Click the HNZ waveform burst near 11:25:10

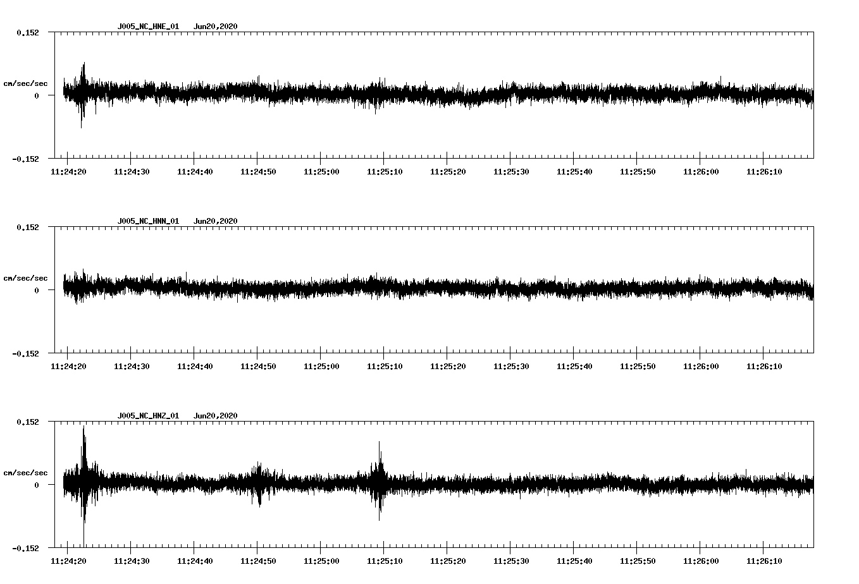pyautogui.click(x=379, y=482)
